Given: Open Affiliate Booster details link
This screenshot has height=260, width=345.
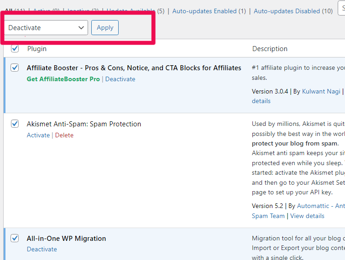Looking at the screenshot, I should [x=261, y=101].
